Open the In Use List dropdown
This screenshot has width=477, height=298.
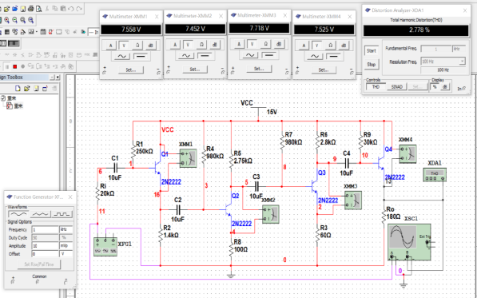93,32
